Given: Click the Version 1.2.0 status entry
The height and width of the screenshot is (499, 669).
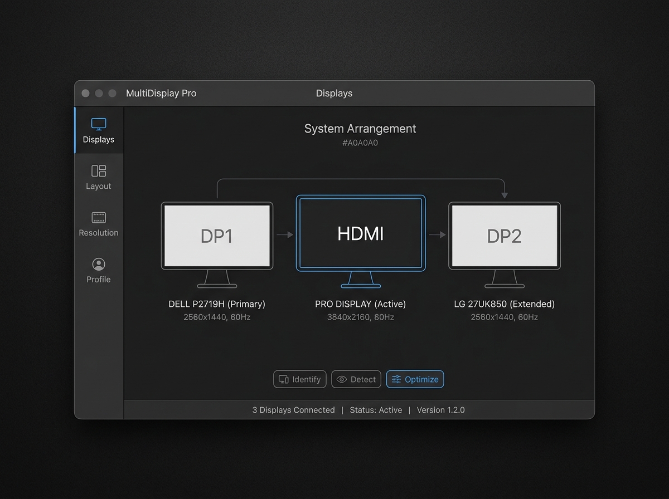Looking at the screenshot, I should click(x=440, y=410).
